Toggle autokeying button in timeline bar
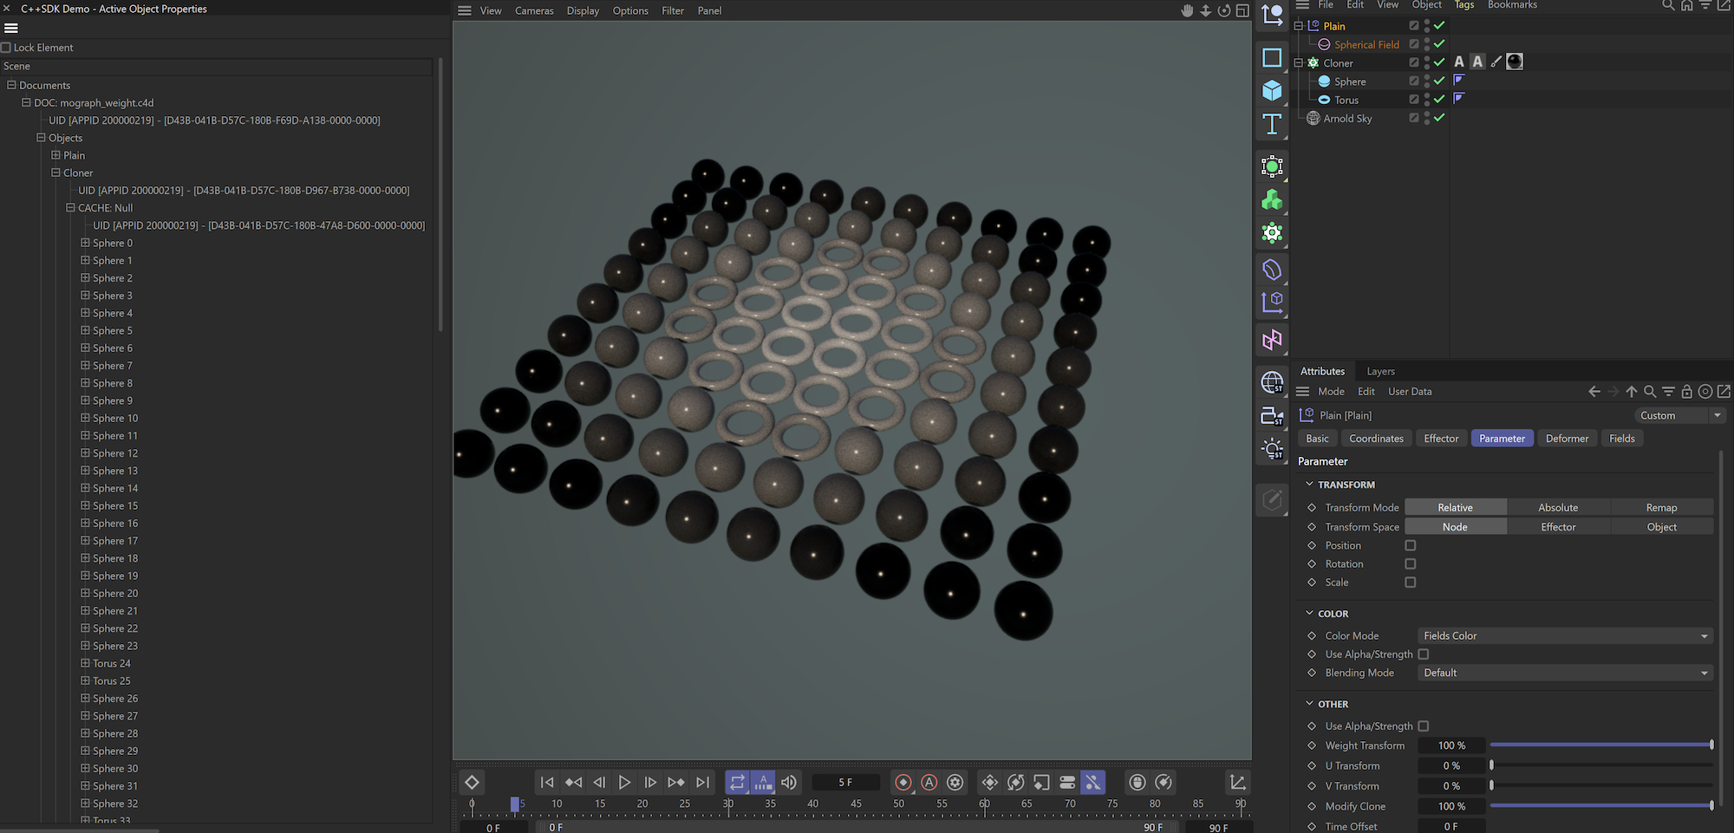The height and width of the screenshot is (833, 1734). coord(929,782)
